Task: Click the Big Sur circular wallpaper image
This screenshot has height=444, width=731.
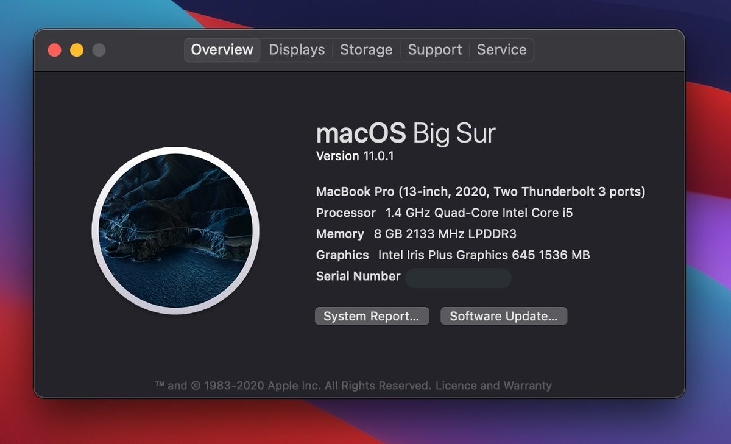Action: click(175, 230)
